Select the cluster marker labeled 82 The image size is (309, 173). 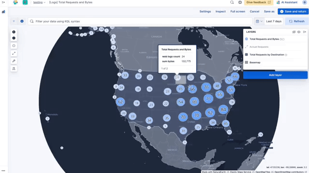coord(210,113)
